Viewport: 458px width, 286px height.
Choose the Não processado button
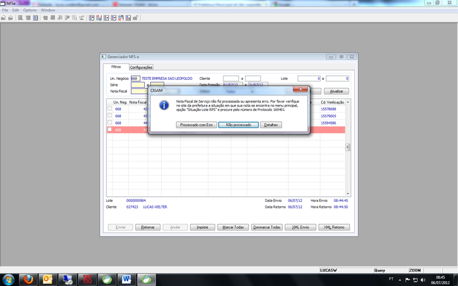coord(238,125)
